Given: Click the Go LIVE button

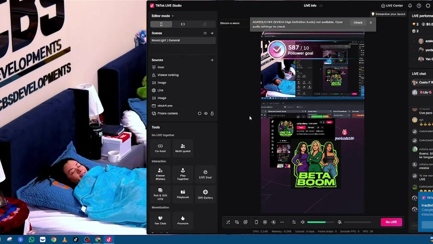Looking at the screenshot, I should (391, 222).
